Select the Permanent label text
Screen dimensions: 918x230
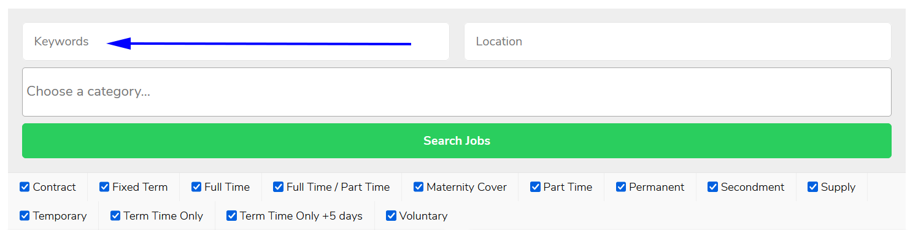coord(657,187)
